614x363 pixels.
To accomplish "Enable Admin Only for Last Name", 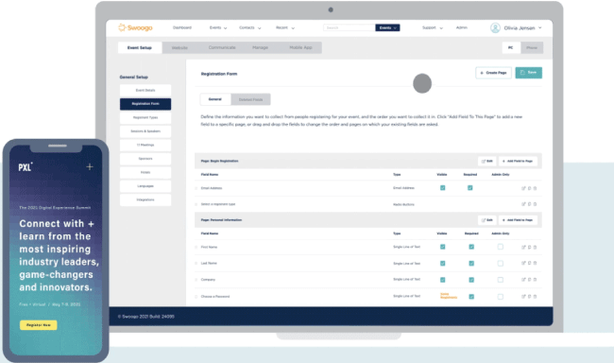I will pos(501,263).
